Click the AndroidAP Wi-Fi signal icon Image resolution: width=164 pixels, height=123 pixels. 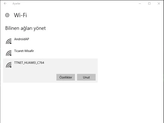9,41
